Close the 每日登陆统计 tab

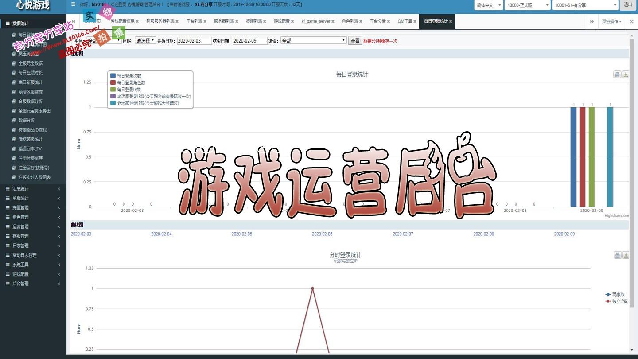click(x=451, y=21)
